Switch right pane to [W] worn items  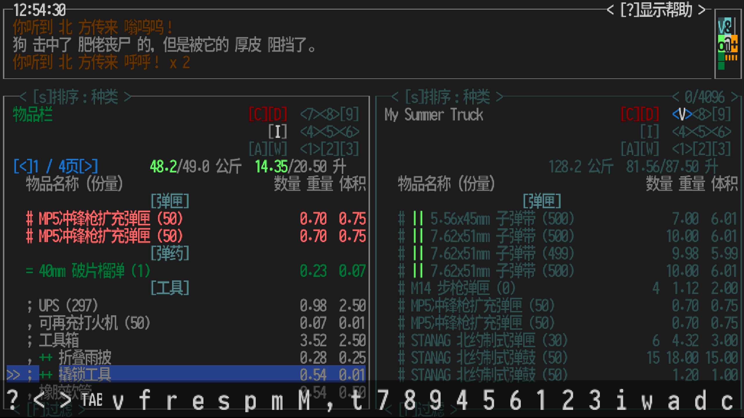[650, 149]
